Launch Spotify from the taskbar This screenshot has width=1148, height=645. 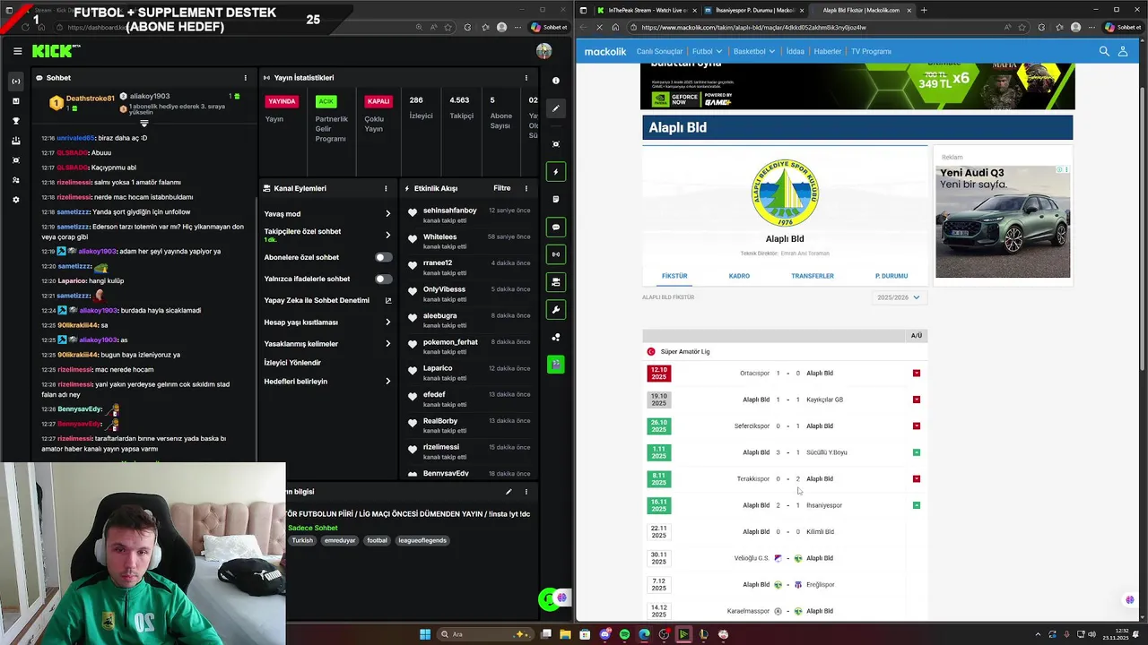coord(624,634)
